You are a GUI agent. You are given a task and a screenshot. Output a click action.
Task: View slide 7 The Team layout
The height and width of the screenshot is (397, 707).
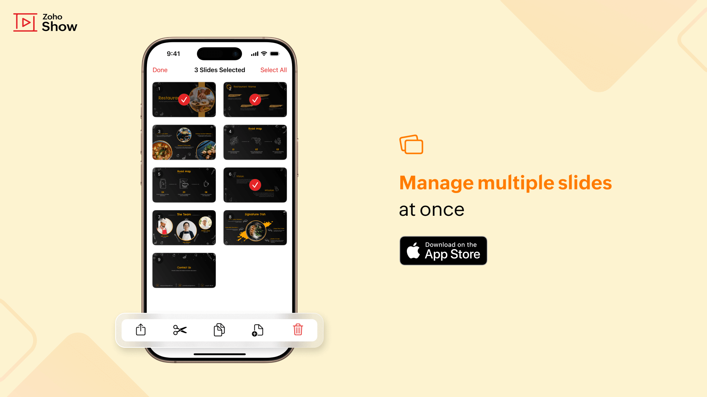[x=184, y=228]
